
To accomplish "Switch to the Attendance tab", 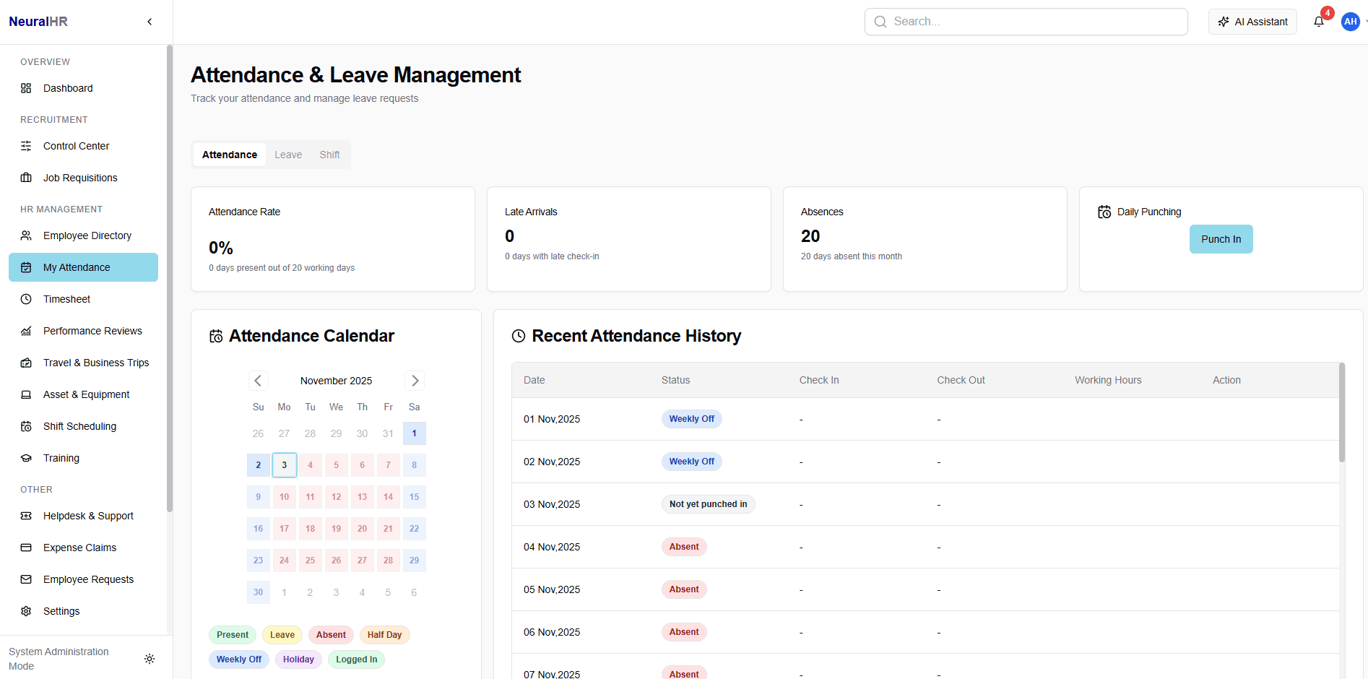I will tap(230, 155).
